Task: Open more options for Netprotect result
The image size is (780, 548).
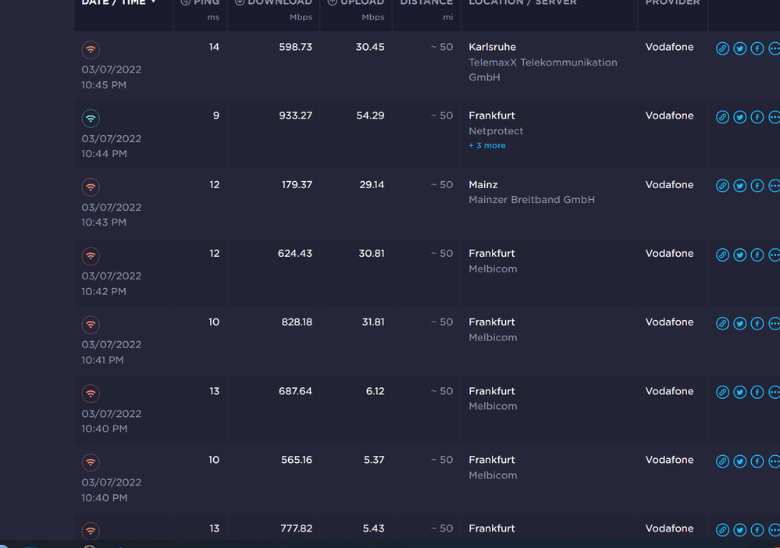Action: [774, 117]
